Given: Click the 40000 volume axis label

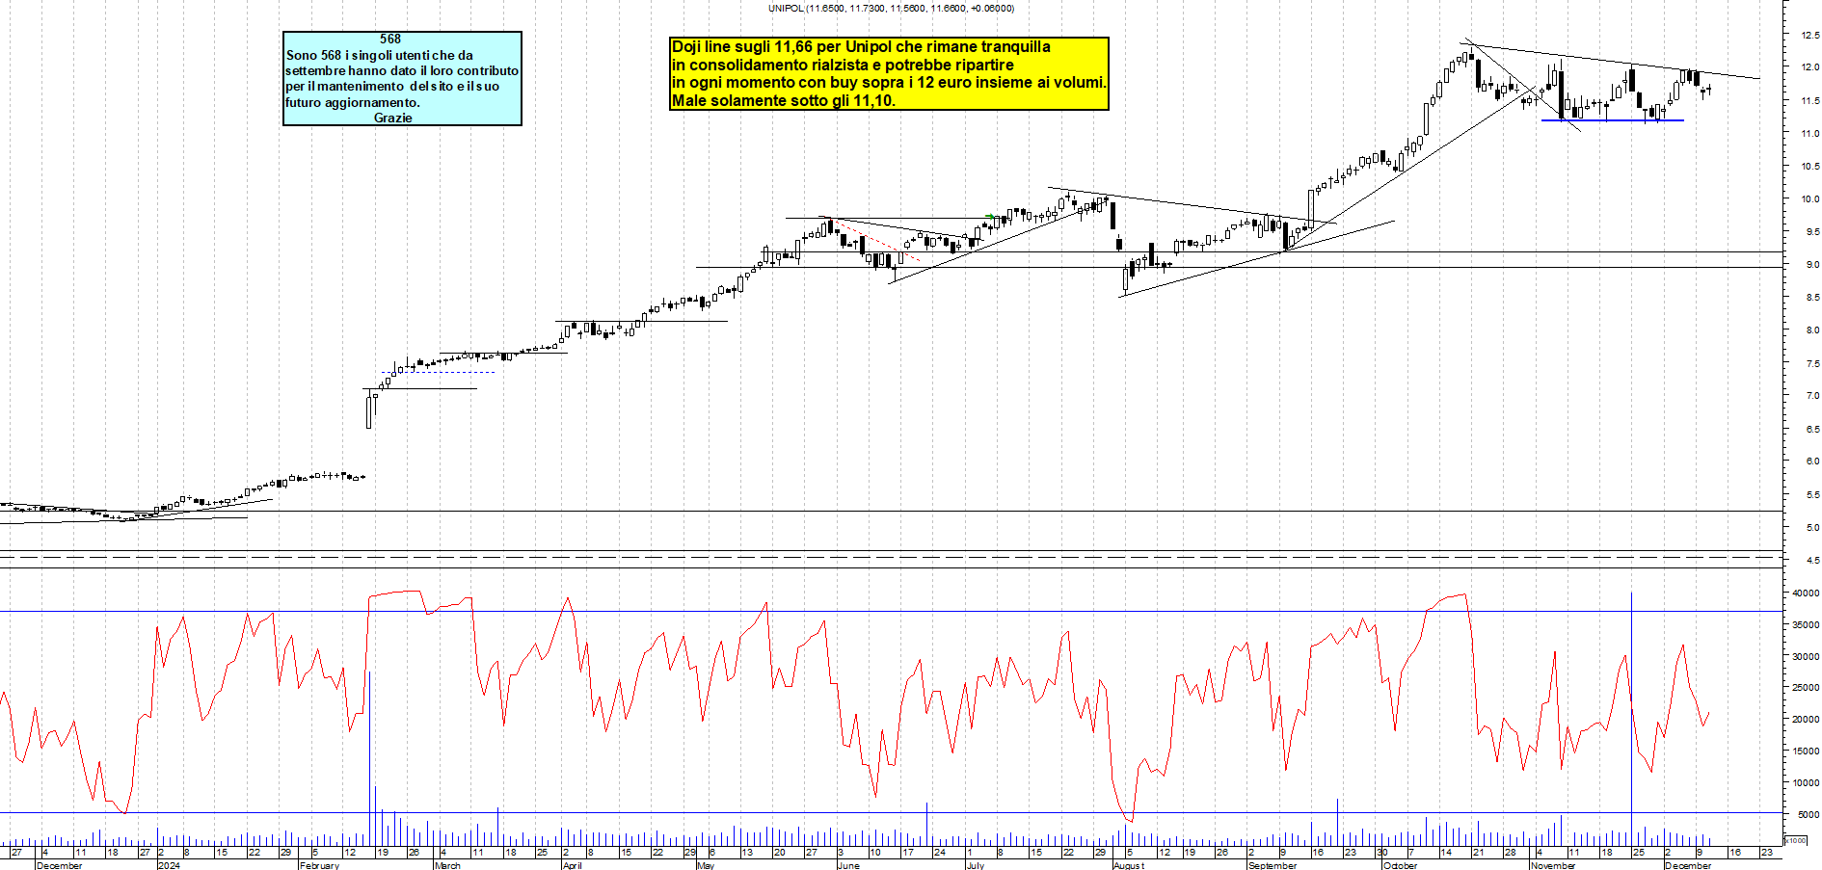Looking at the screenshot, I should point(1805,593).
